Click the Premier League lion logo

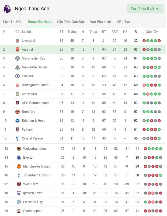click(x=7, y=9)
